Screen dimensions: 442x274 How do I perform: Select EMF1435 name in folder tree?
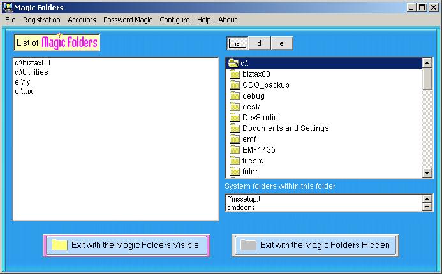pyautogui.click(x=259, y=150)
